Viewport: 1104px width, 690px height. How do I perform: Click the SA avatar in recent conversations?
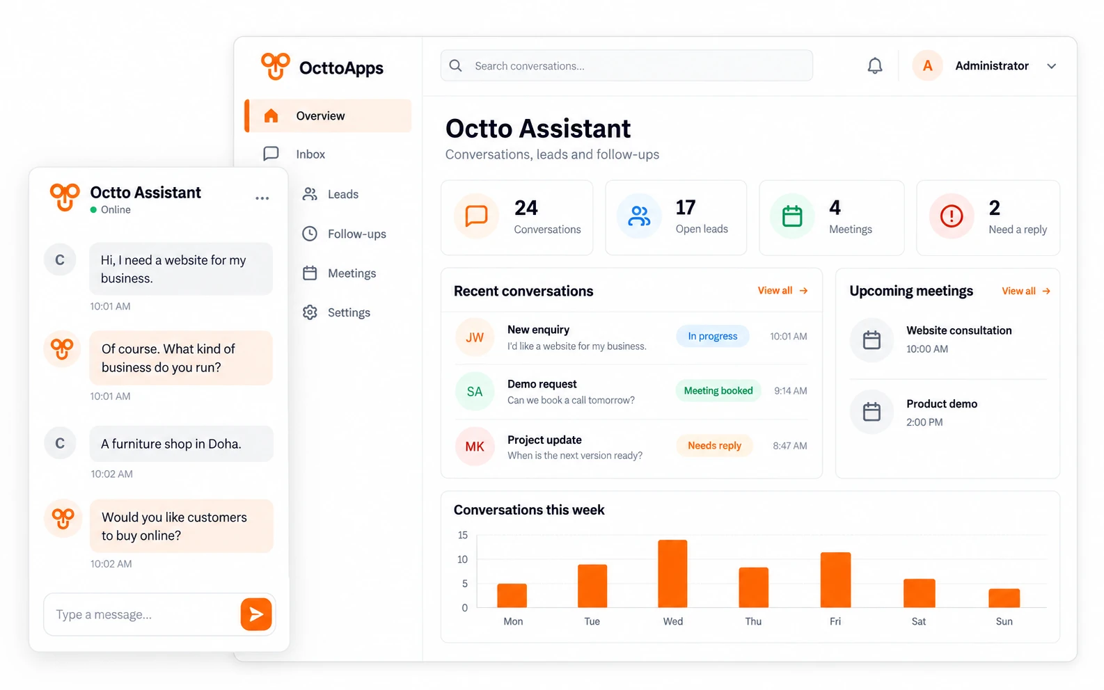coord(475,392)
